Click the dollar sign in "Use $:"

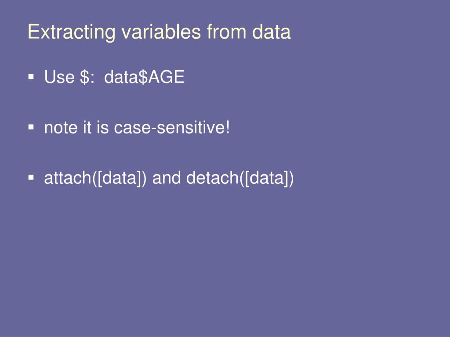click(85, 77)
